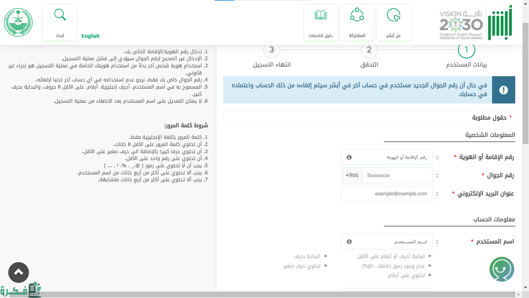Click the عنوان البريد الإلكتروني label
This screenshot has height=298, width=529.
486,194
